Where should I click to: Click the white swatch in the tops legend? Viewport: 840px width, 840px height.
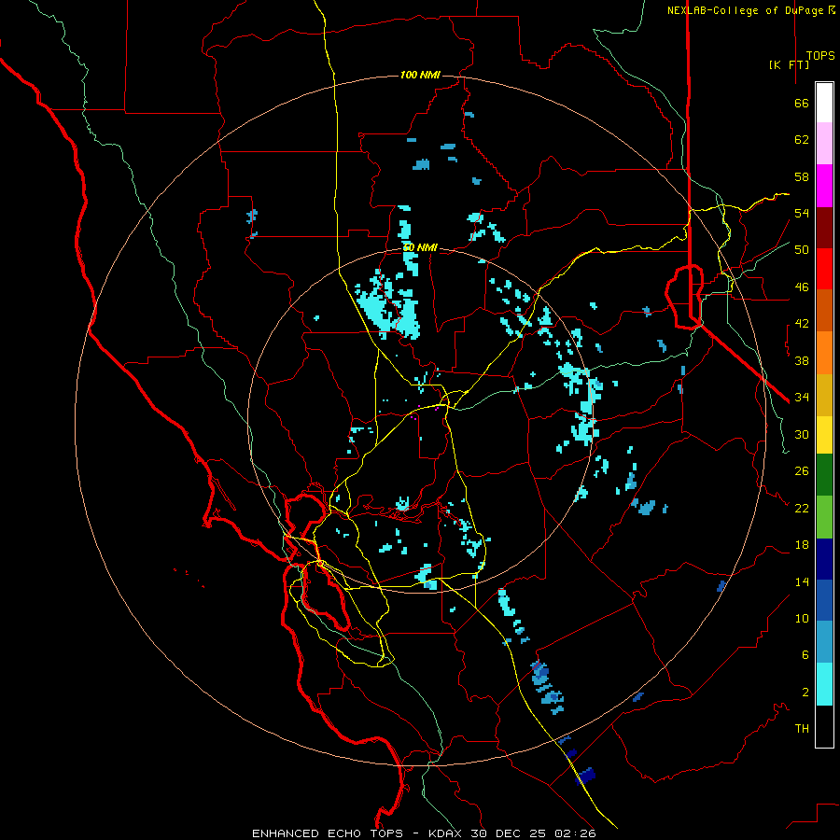coord(824,103)
